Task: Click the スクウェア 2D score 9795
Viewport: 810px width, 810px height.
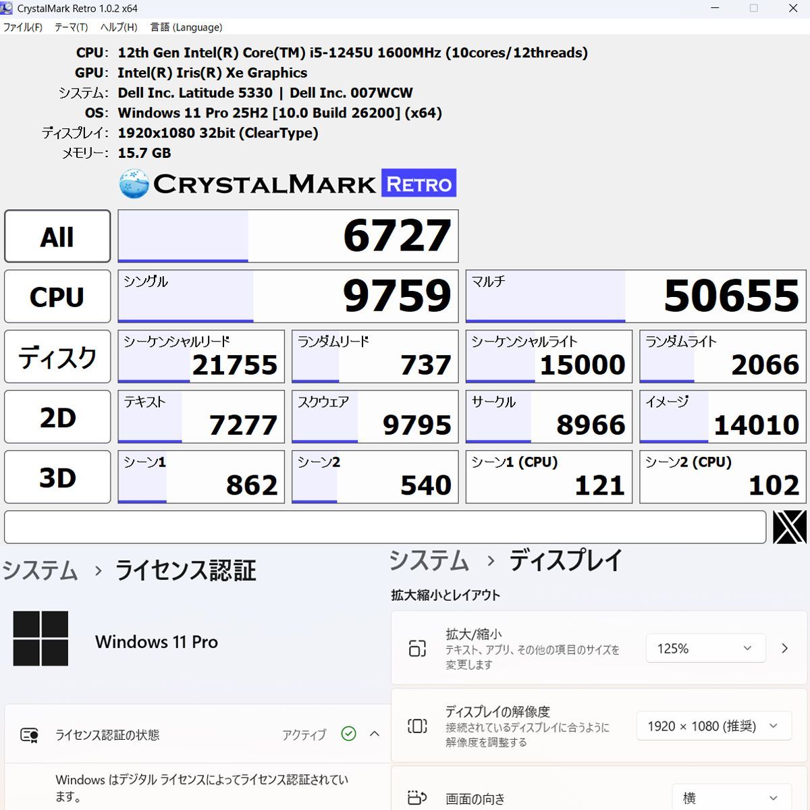Action: point(375,416)
